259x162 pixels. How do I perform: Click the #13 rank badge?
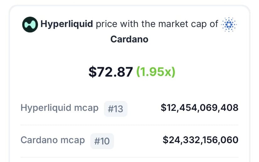pyautogui.click(x=116, y=109)
